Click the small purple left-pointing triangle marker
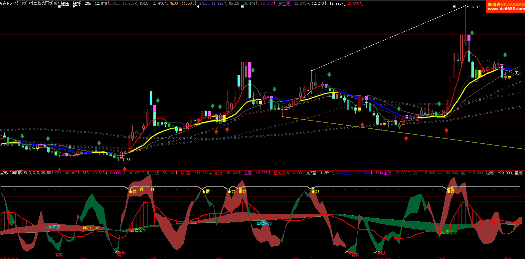 point(59,169)
